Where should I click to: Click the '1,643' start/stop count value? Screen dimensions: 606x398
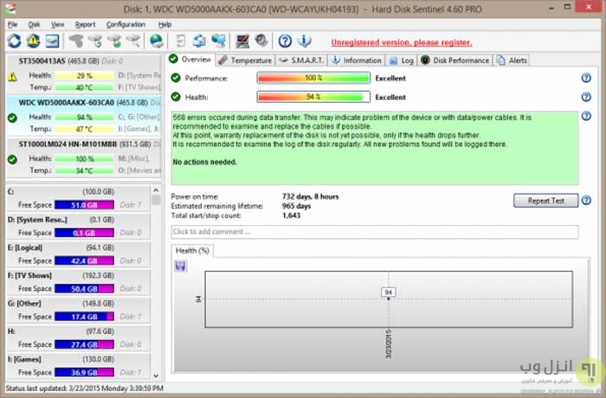tap(291, 215)
